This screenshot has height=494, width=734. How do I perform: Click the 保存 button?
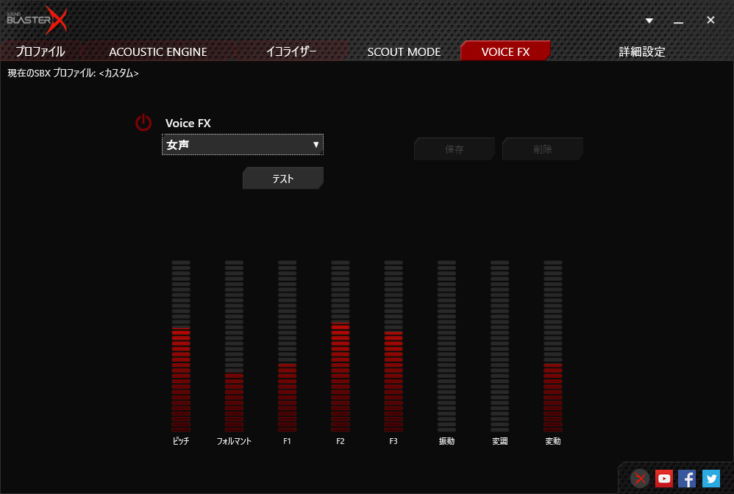tap(455, 149)
